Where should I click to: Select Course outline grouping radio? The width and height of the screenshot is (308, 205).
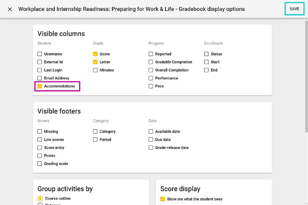[40, 199]
